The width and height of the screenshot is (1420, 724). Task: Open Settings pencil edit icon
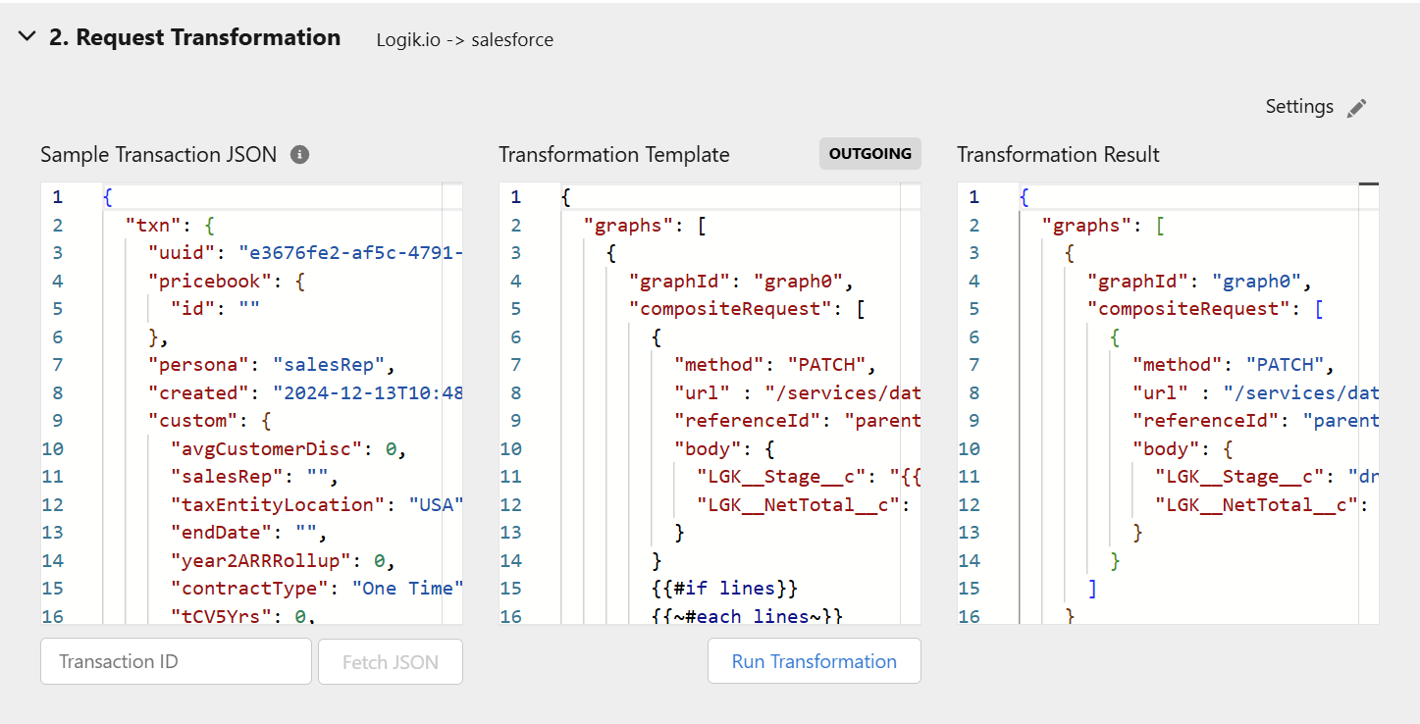pyautogui.click(x=1356, y=108)
